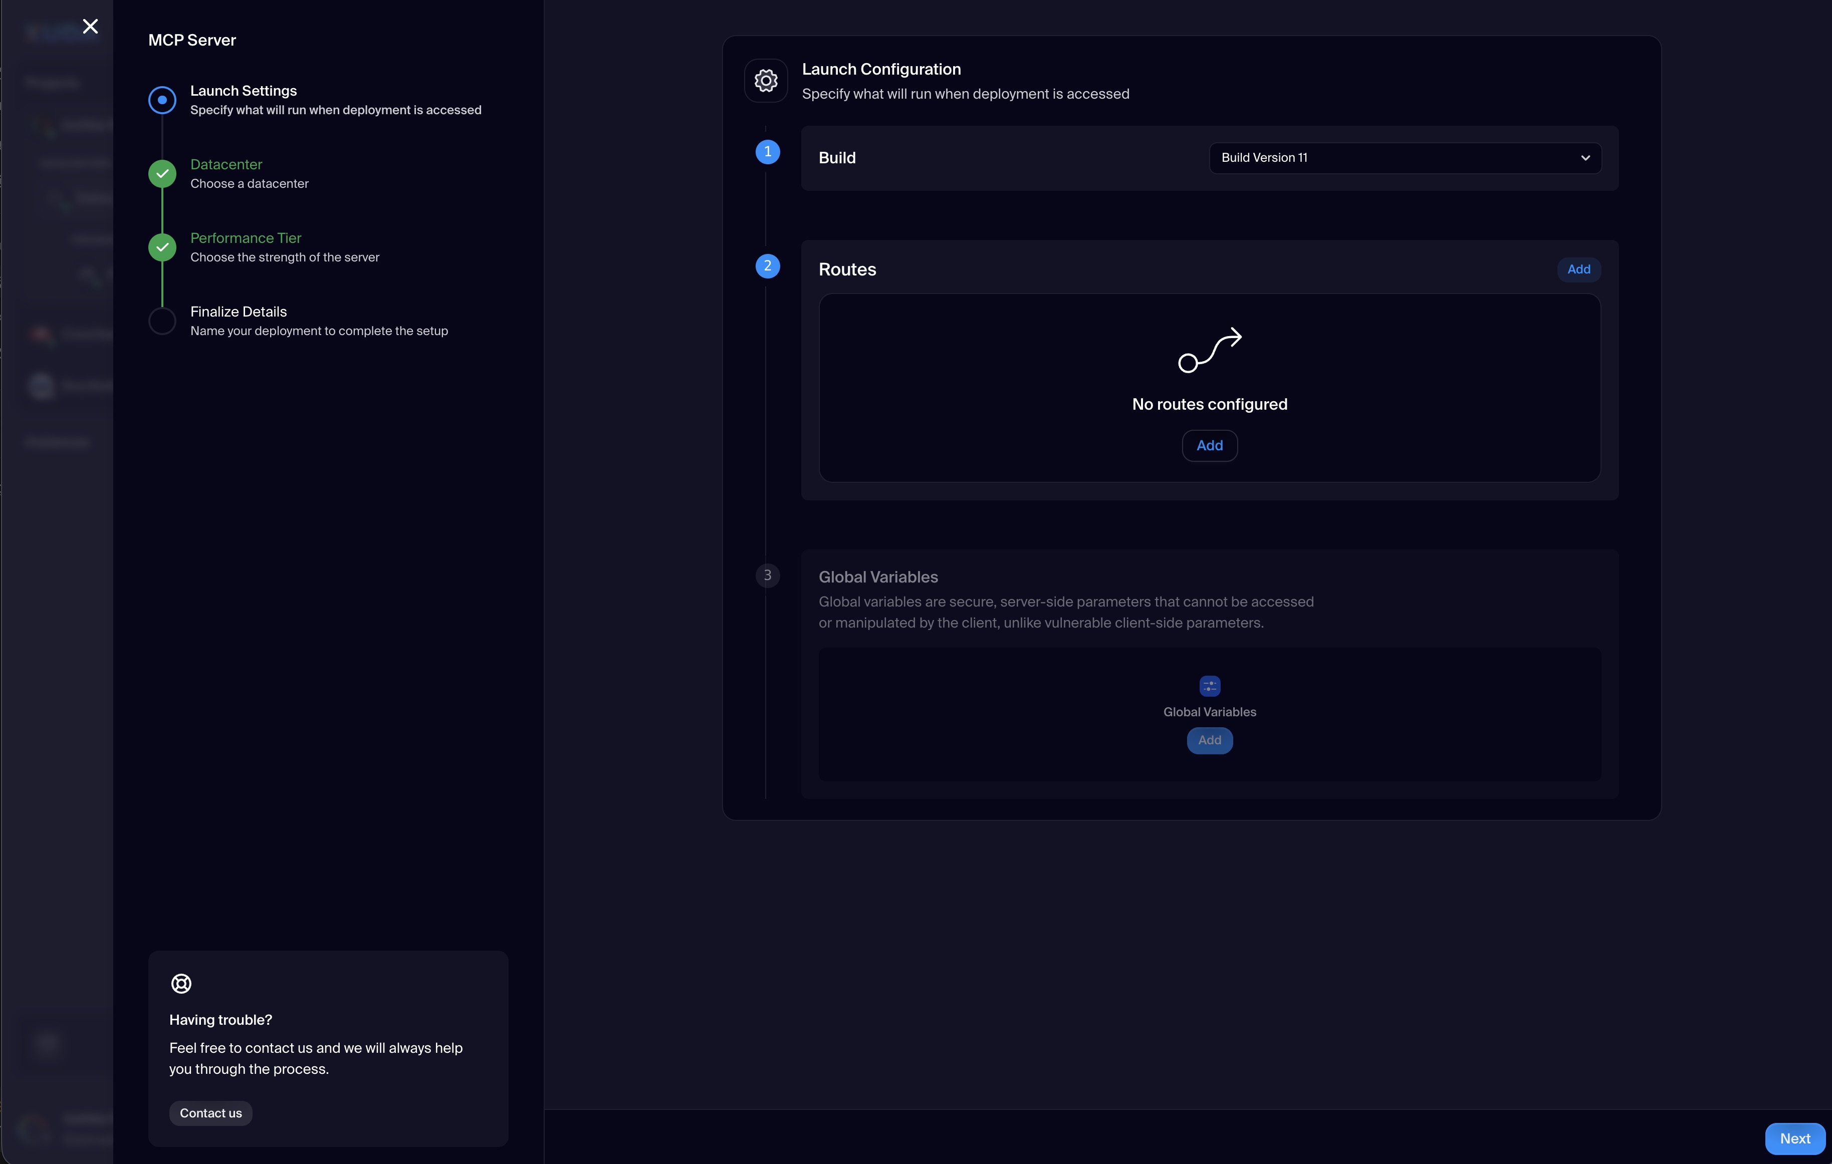
Task: Click the step 2 number badge
Action: pyautogui.click(x=767, y=266)
